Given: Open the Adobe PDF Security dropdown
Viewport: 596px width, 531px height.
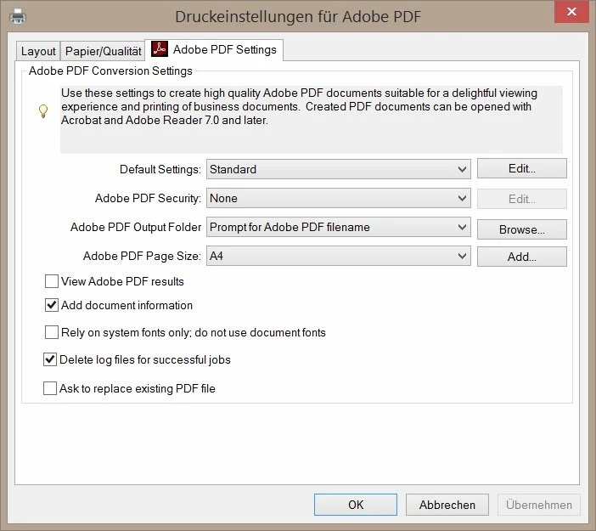Looking at the screenshot, I should 338,198.
